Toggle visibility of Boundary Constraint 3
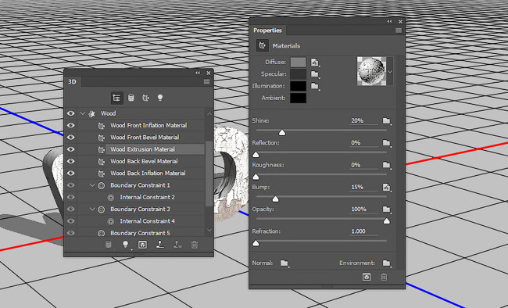This screenshot has width=508, height=308. tap(70, 210)
